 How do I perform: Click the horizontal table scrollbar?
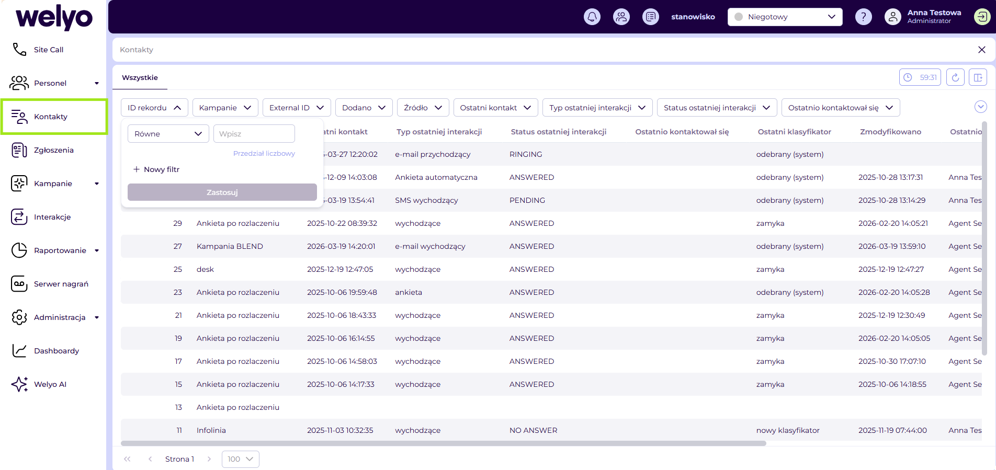pyautogui.click(x=443, y=443)
